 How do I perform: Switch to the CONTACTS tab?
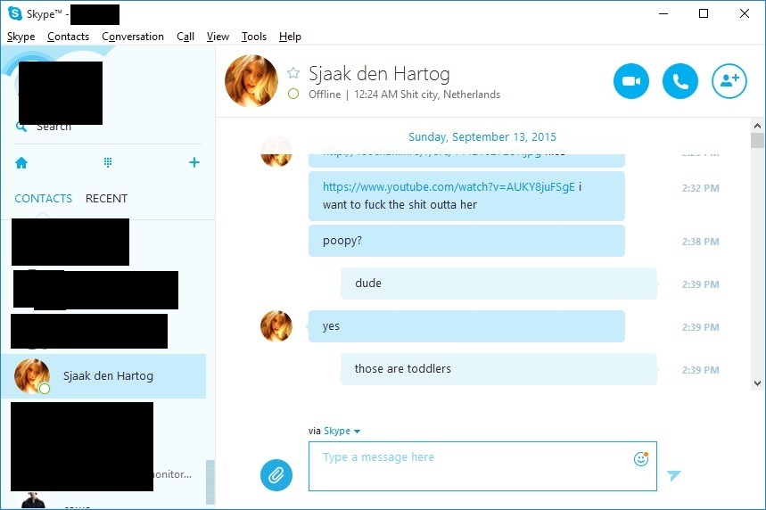pyautogui.click(x=43, y=198)
